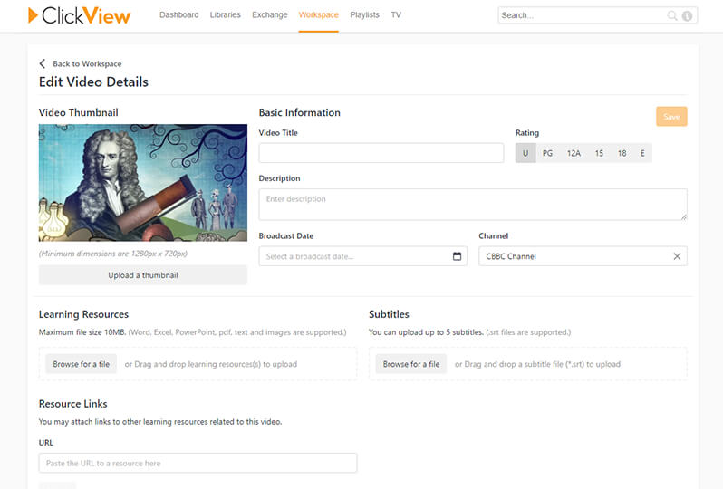Viewport: 723px width, 489px height.
Task: Click the Isaac Newton video thumbnail
Action: tap(142, 183)
